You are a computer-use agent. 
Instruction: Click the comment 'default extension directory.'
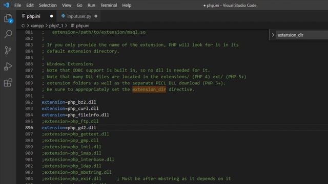click(x=83, y=51)
